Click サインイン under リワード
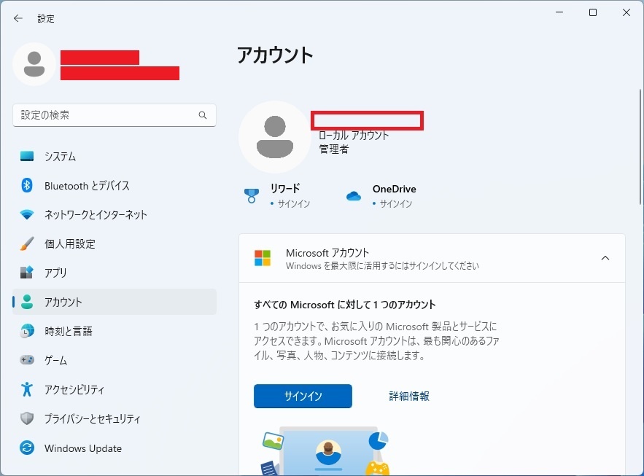The height and width of the screenshot is (476, 644). (294, 203)
